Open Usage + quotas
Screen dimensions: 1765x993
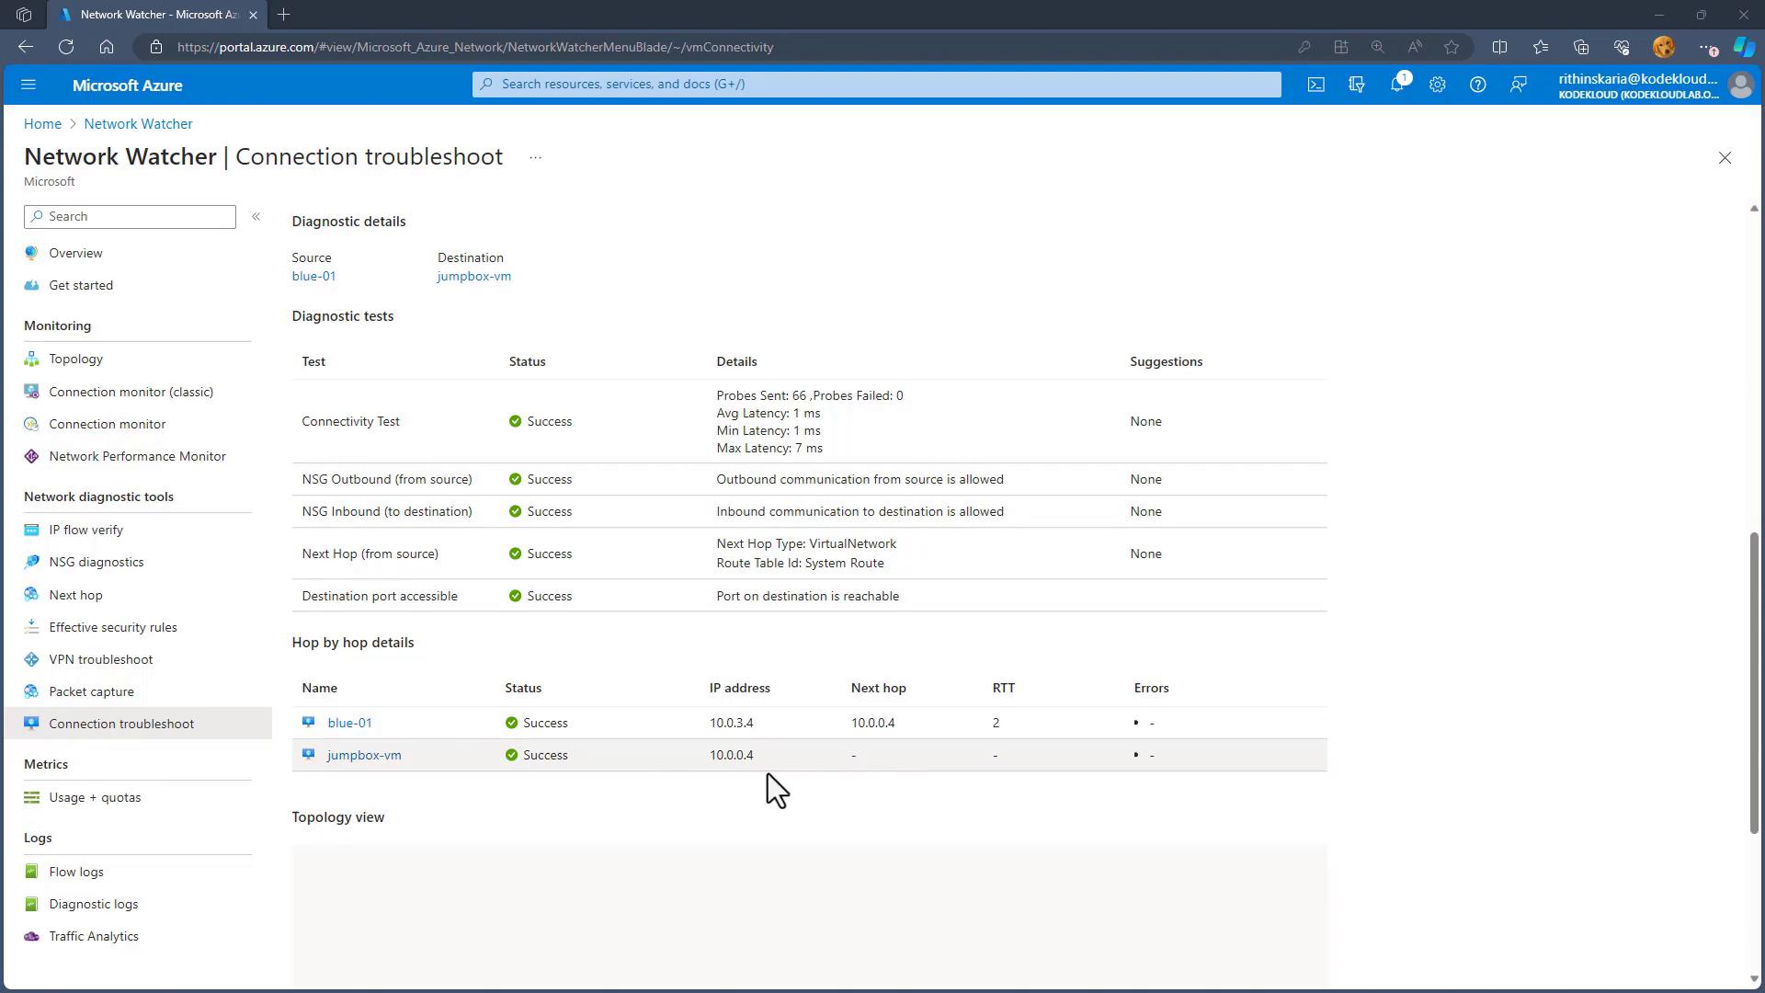(x=95, y=797)
